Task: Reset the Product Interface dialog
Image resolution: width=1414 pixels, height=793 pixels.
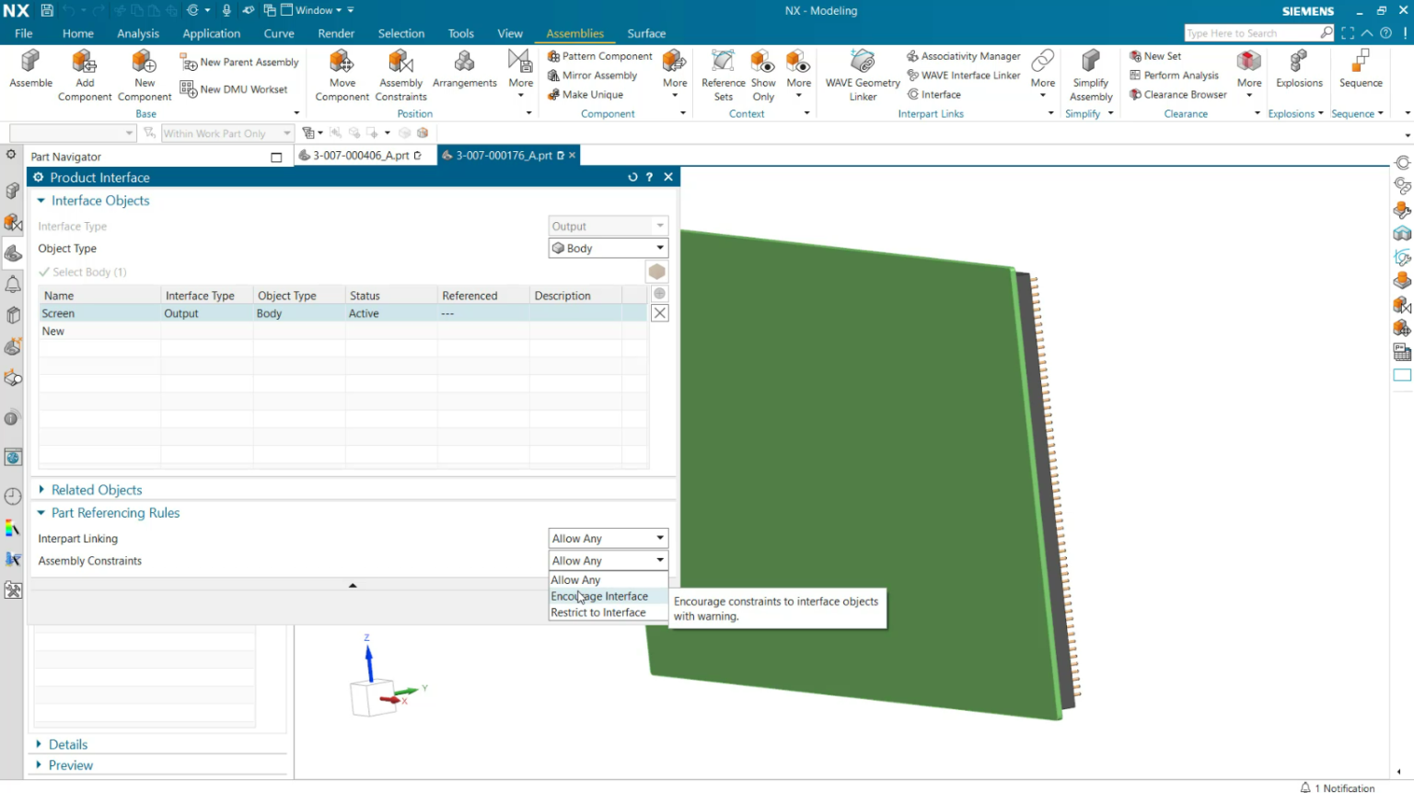Action: 633,177
